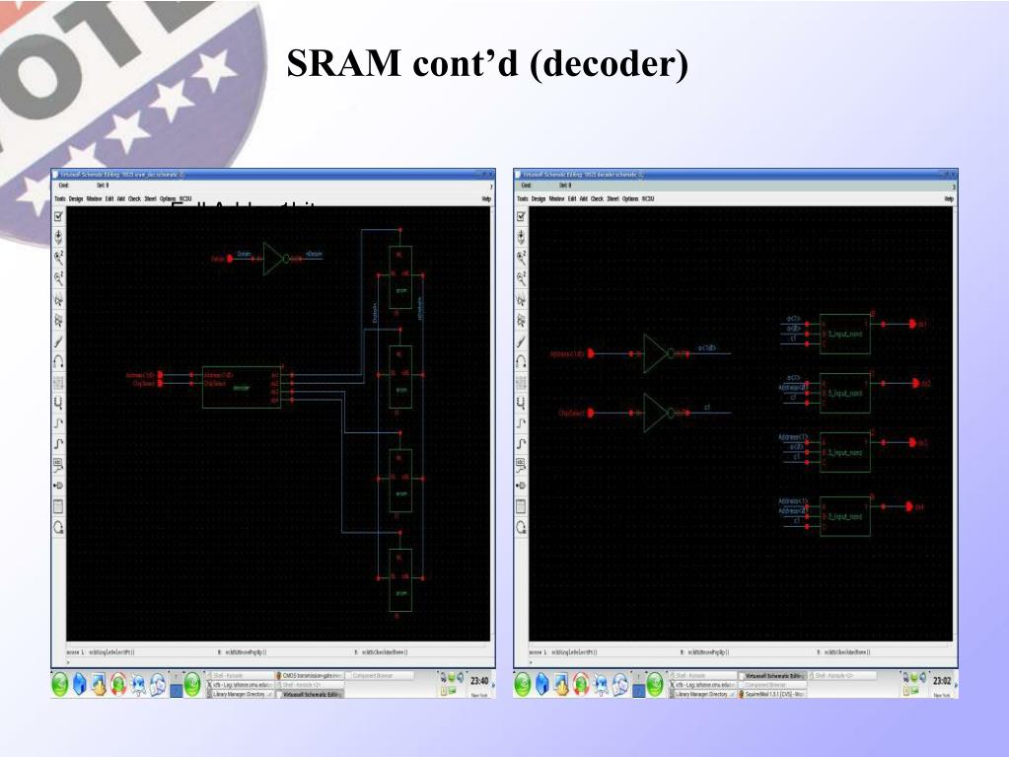Select Add Instance tool in right decoder window
Image resolution: width=1009 pixels, height=757 pixels.
click(x=521, y=403)
